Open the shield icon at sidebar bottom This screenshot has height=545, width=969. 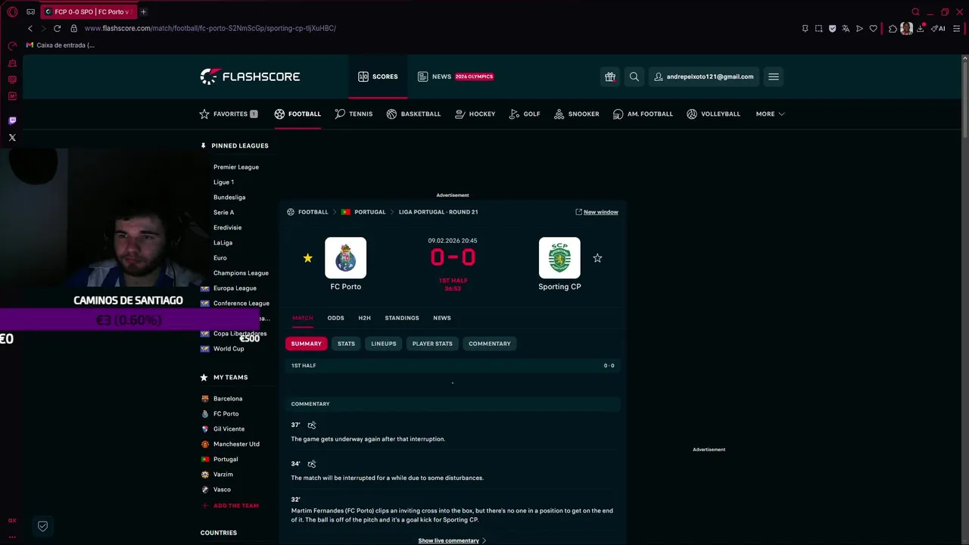tap(42, 526)
